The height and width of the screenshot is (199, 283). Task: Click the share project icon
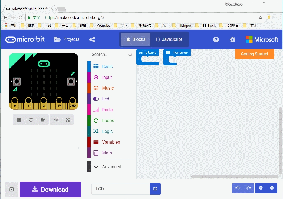coord(92,39)
